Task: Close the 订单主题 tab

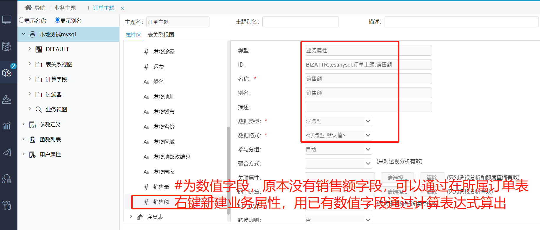Action: pyautogui.click(x=122, y=8)
